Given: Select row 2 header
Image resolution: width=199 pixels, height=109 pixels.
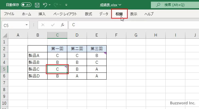Looking at the screenshot, I should tap(4, 49).
